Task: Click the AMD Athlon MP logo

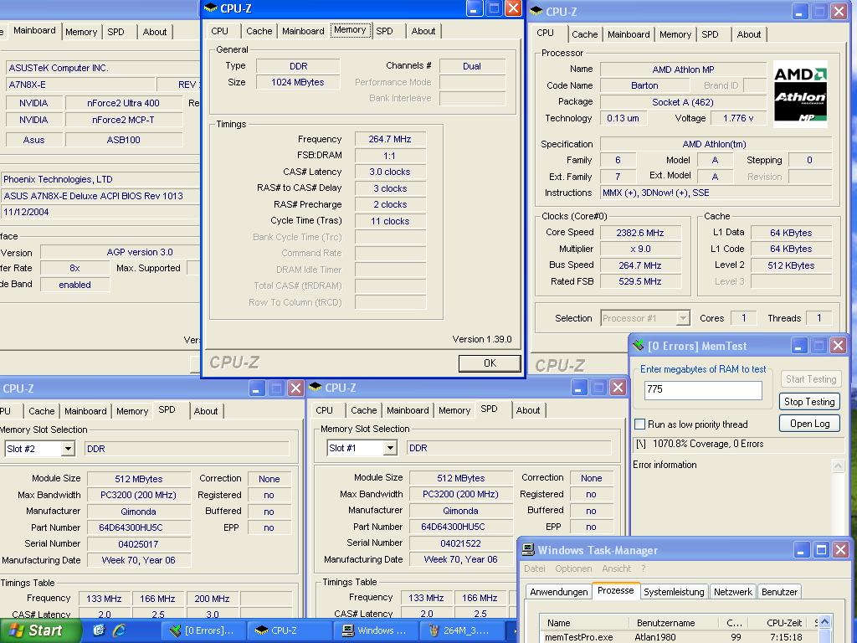Action: 800,94
